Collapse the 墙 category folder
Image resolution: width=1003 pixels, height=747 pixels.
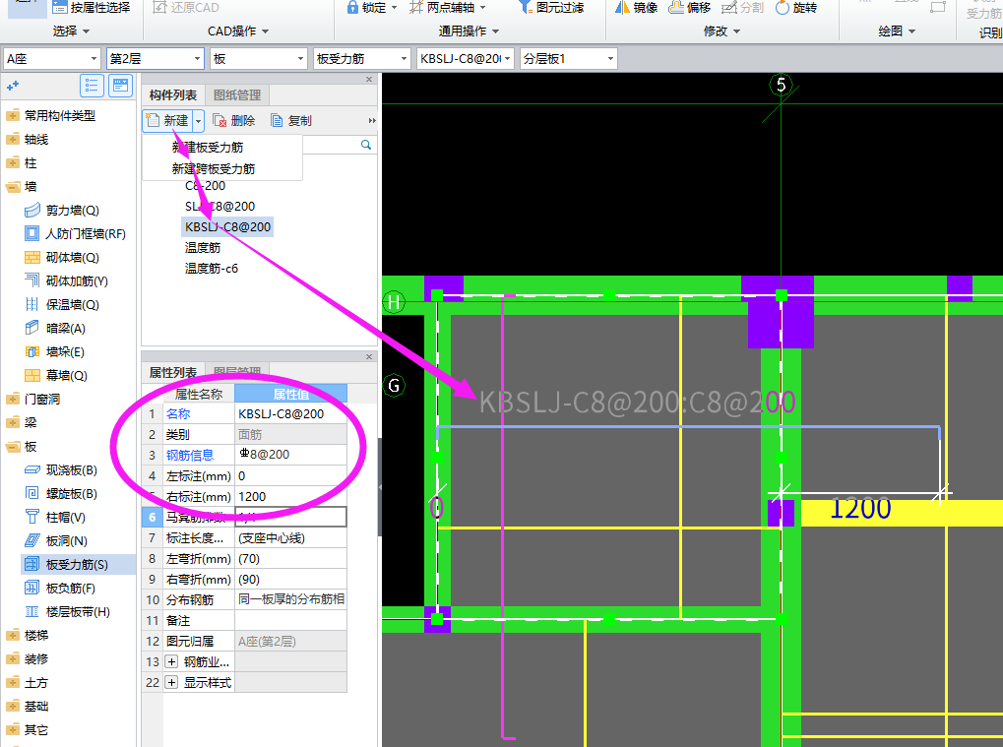click(x=13, y=187)
